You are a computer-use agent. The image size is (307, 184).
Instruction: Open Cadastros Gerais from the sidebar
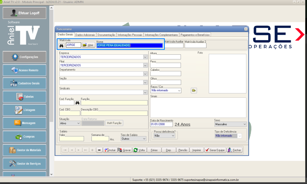(25, 83)
